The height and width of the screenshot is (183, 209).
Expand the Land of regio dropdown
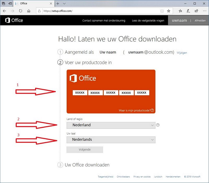tap(111, 125)
